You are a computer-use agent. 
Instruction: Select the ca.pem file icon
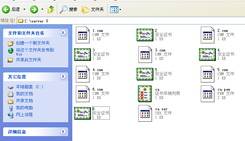point(208,94)
